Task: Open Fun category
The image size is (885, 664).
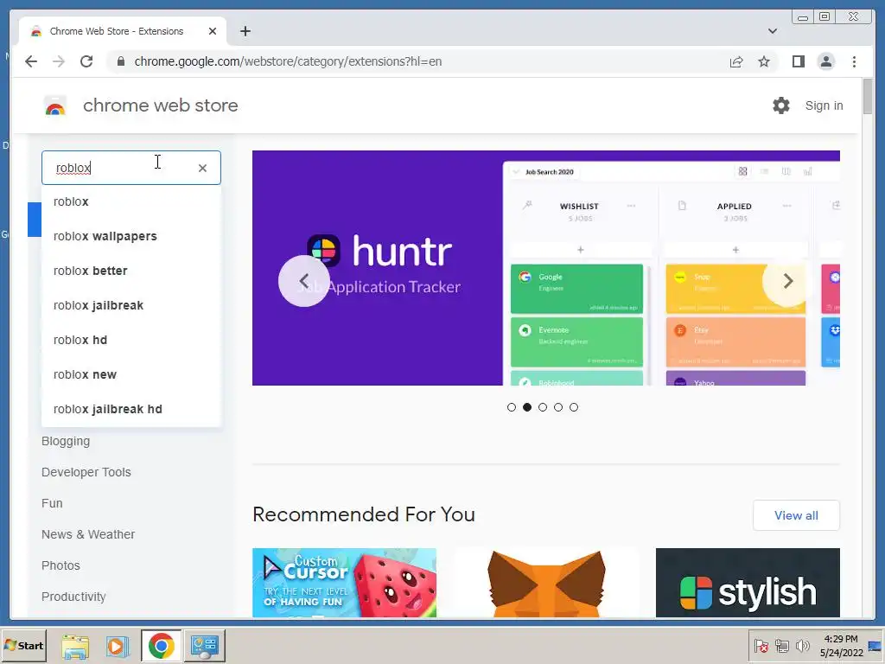Action: click(x=52, y=503)
